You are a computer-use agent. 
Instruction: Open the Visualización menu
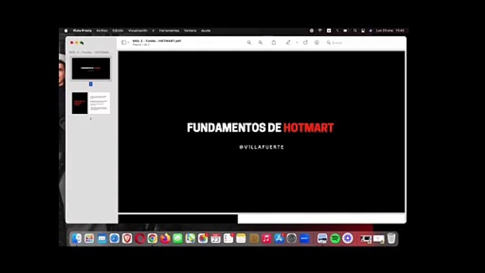click(138, 30)
